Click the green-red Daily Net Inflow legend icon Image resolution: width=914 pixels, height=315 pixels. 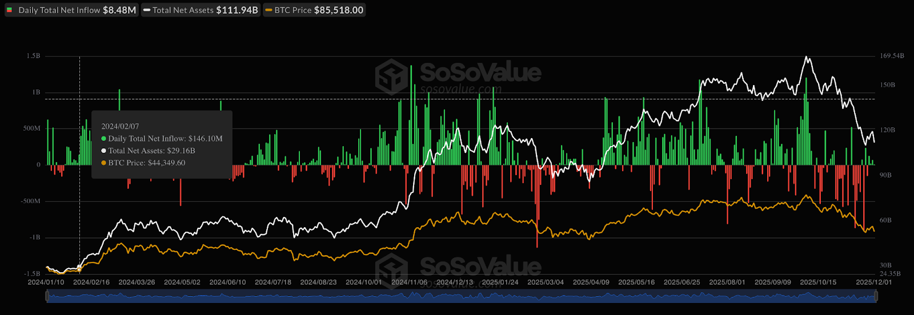(x=9, y=10)
